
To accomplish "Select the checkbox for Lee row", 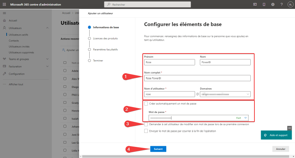I will [65, 142].
